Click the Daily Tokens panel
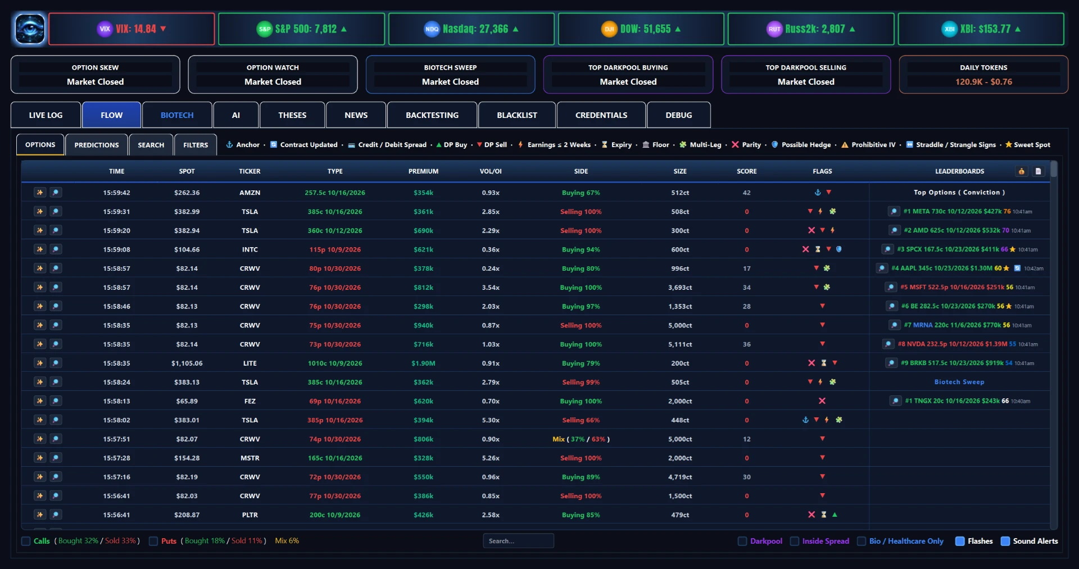 click(x=983, y=75)
